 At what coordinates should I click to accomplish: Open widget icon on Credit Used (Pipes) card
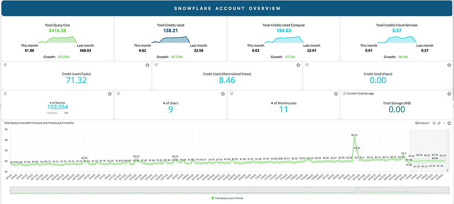click(307, 65)
